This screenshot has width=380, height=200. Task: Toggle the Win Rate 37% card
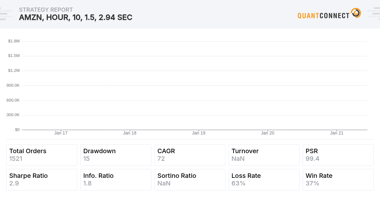pyautogui.click(x=338, y=179)
